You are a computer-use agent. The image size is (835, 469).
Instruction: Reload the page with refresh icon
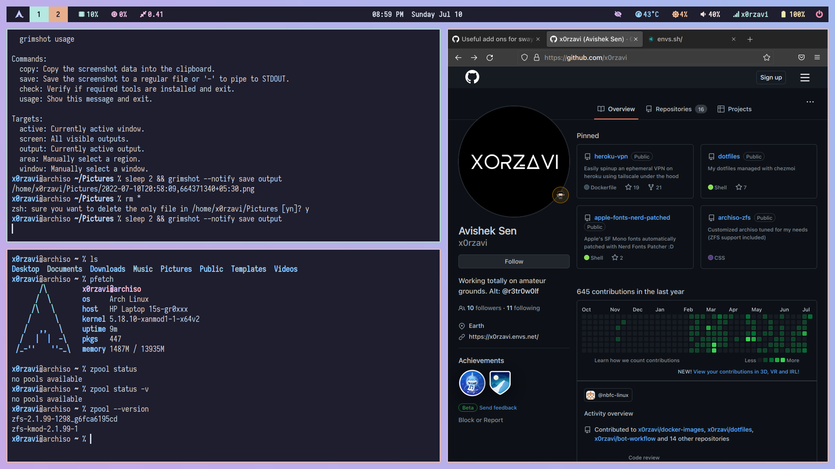(490, 58)
